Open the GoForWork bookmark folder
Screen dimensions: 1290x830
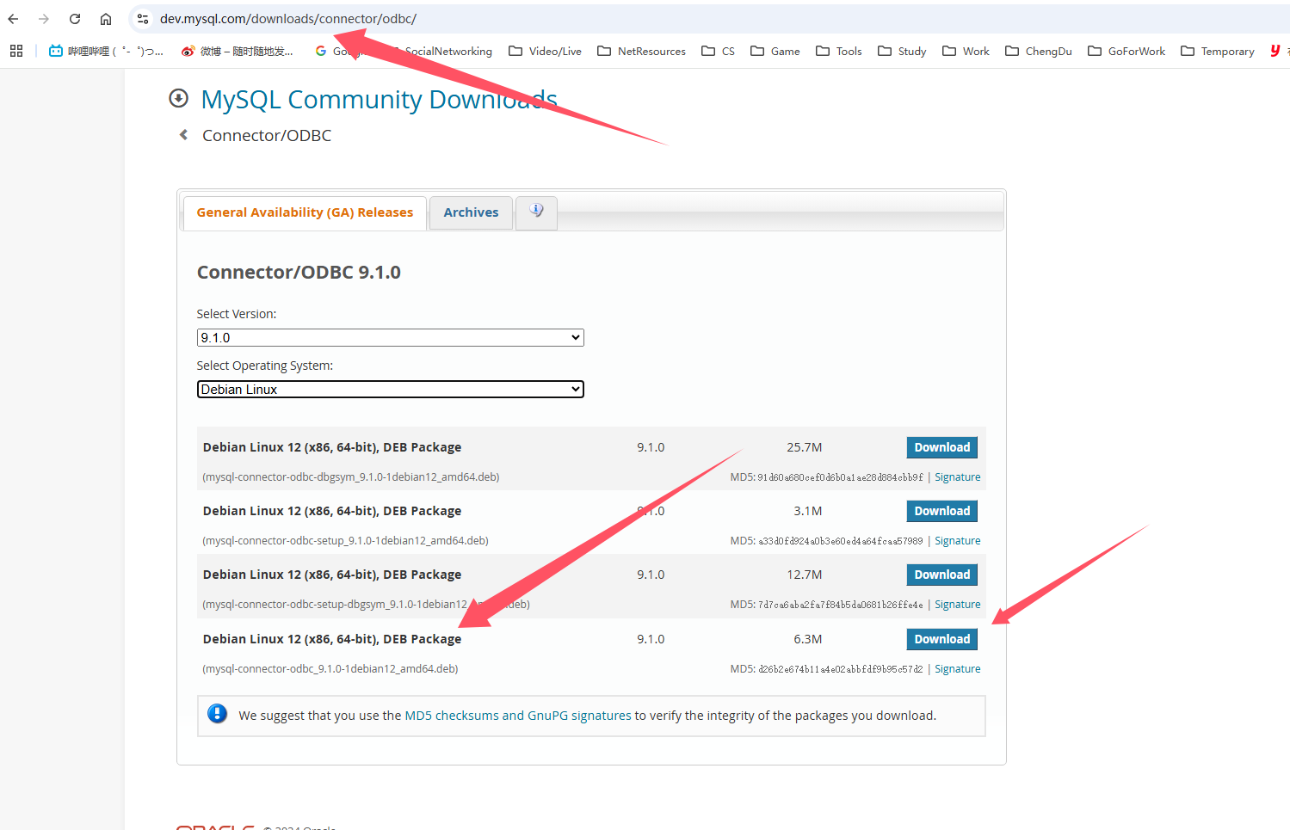(1126, 51)
